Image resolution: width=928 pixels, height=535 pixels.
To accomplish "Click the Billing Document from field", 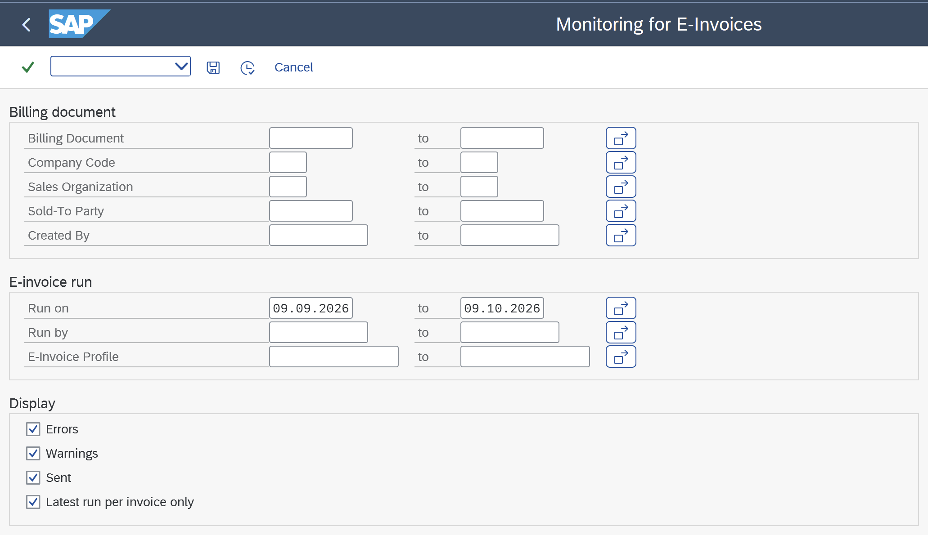I will pyautogui.click(x=311, y=138).
